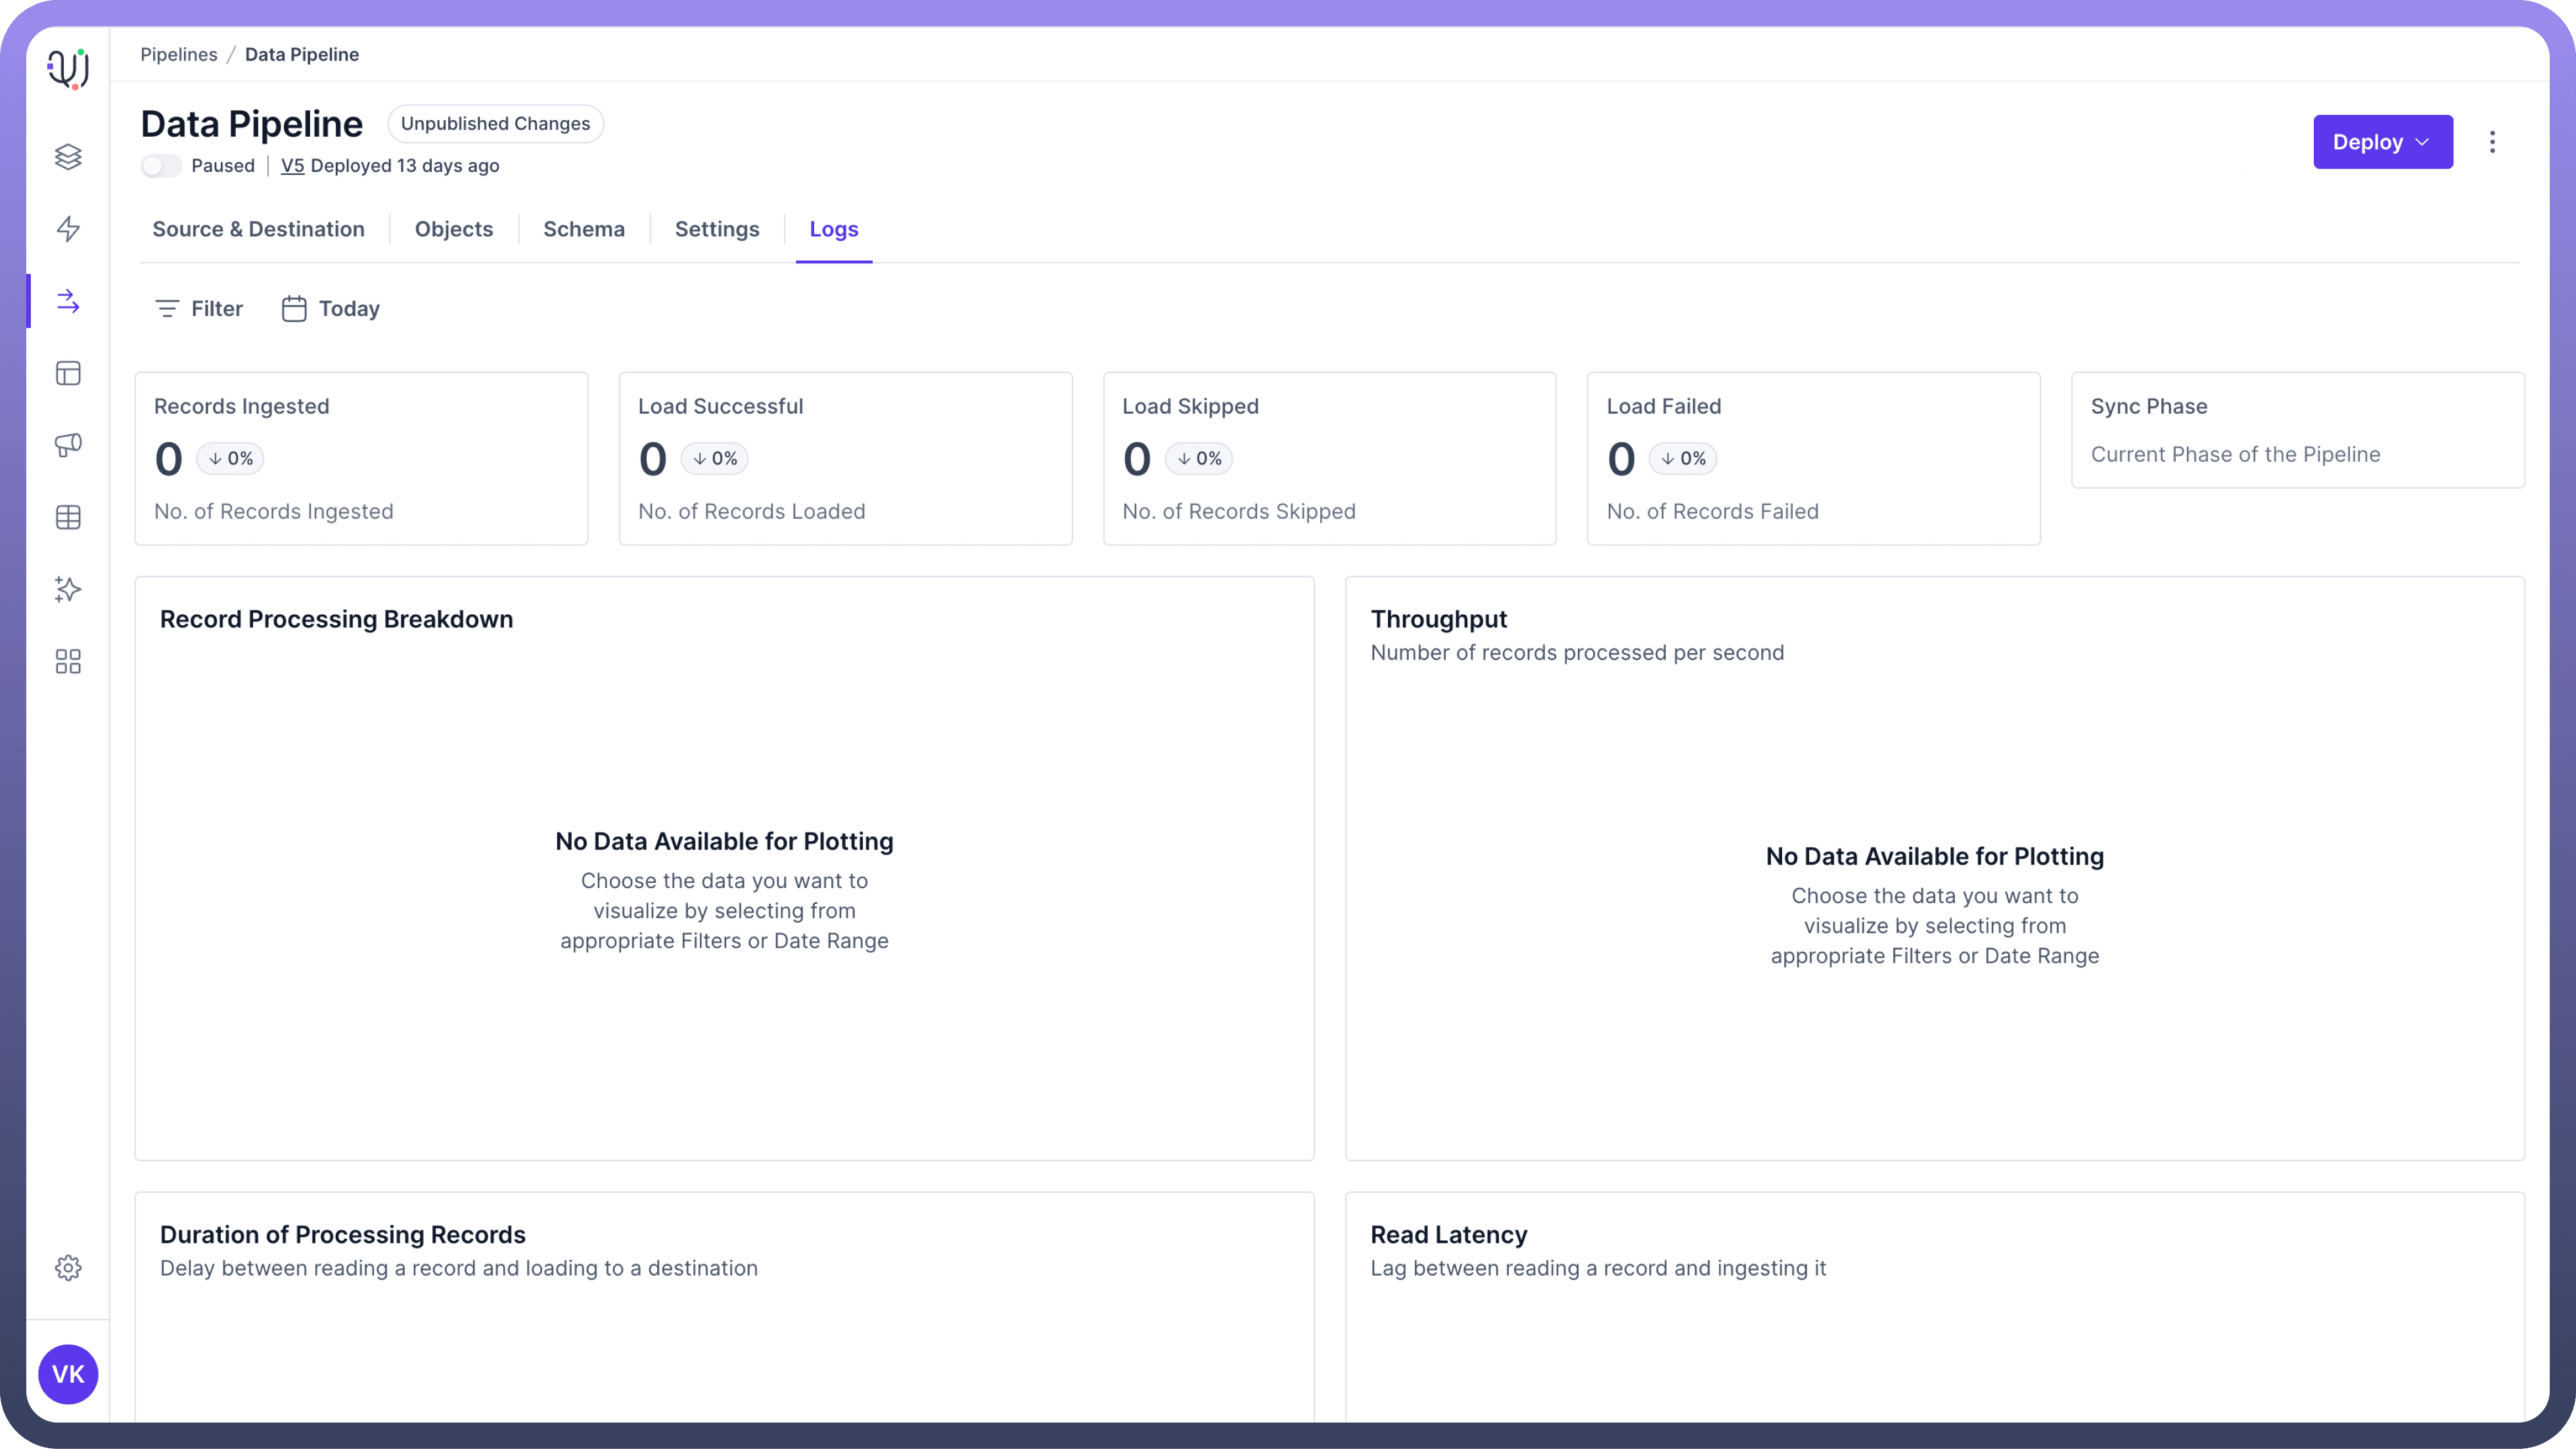Select the pipelines arrow sidebar icon

pos(68,301)
